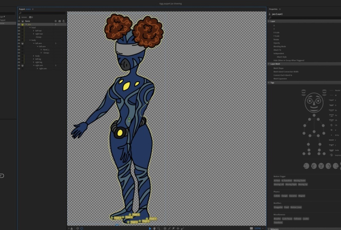Screen dimensions: 341x230
Task: Apply the At Rest motion trigger tag
Action: tap(277, 181)
